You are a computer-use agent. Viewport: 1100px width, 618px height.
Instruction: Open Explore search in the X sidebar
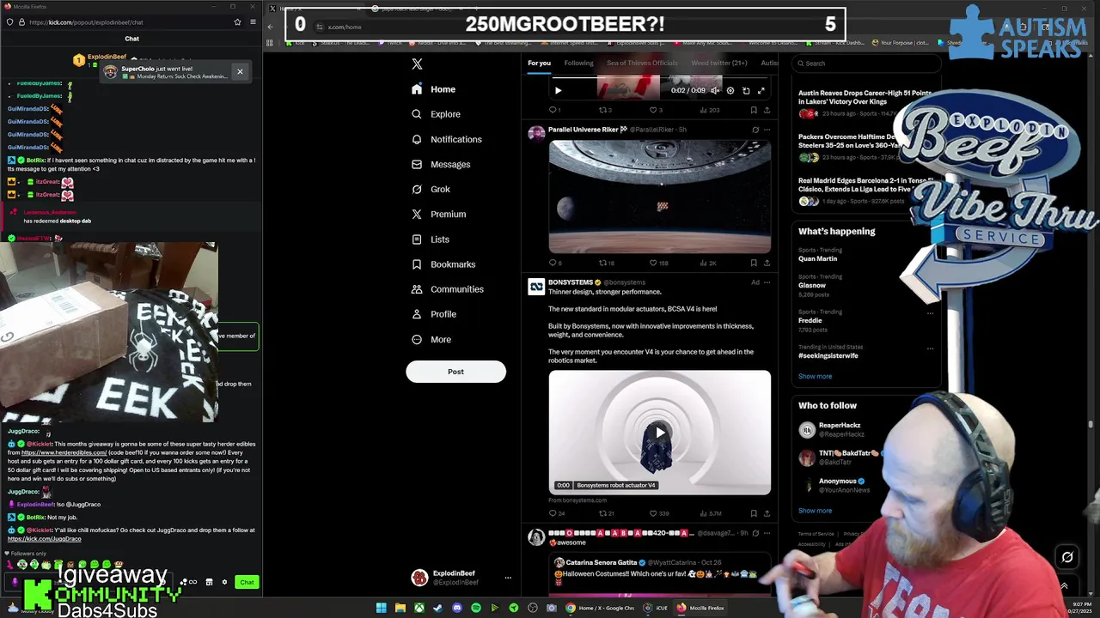point(437,114)
